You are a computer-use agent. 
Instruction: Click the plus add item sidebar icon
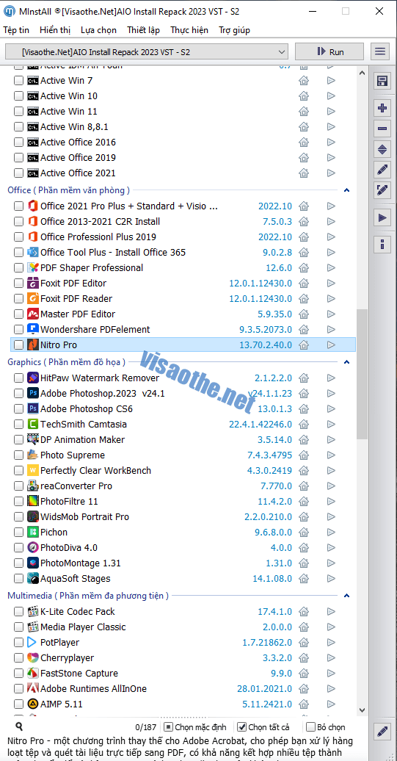click(382, 108)
